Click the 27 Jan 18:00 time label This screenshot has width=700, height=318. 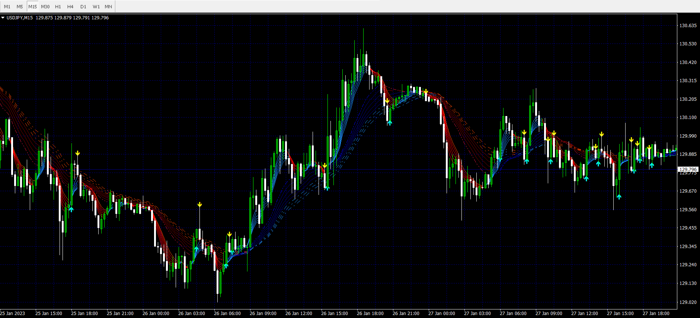click(656, 314)
